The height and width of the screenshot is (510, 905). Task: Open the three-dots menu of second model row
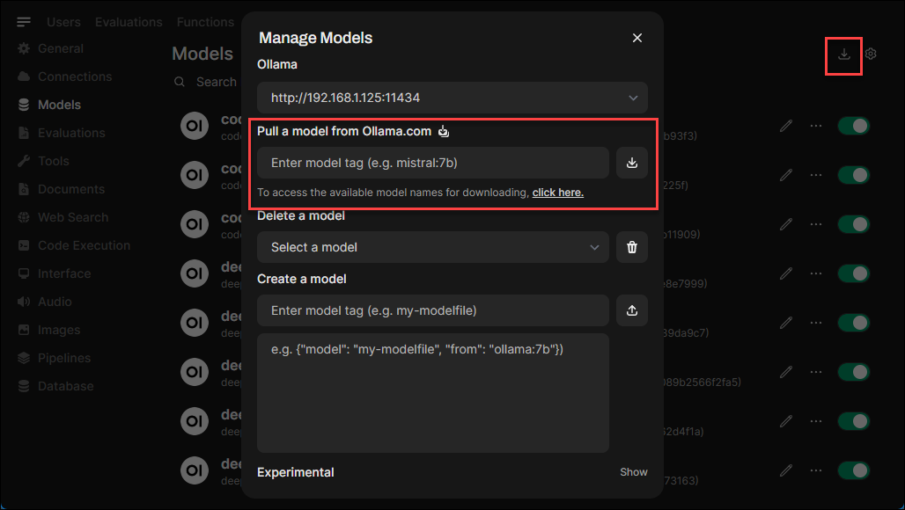click(816, 176)
